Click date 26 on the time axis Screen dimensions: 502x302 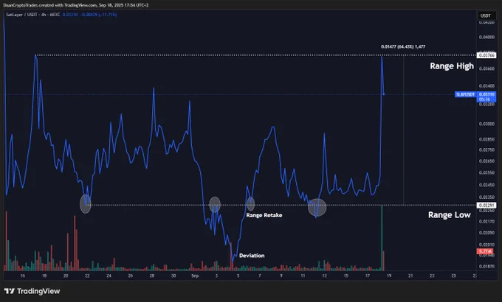(131, 275)
